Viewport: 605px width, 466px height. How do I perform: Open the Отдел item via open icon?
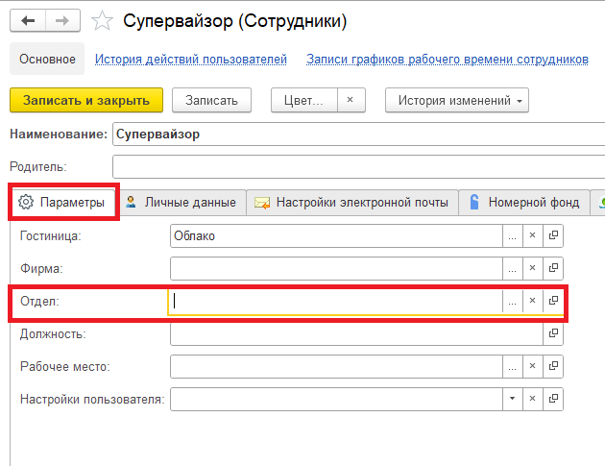point(553,301)
